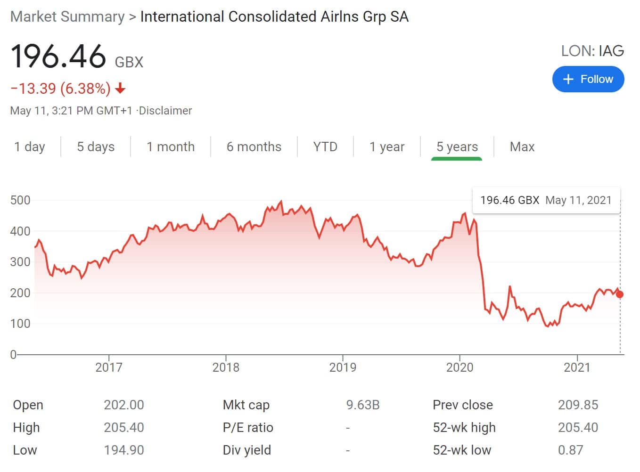640x472 pixels.
Task: Select the 1 month time range
Action: (171, 146)
